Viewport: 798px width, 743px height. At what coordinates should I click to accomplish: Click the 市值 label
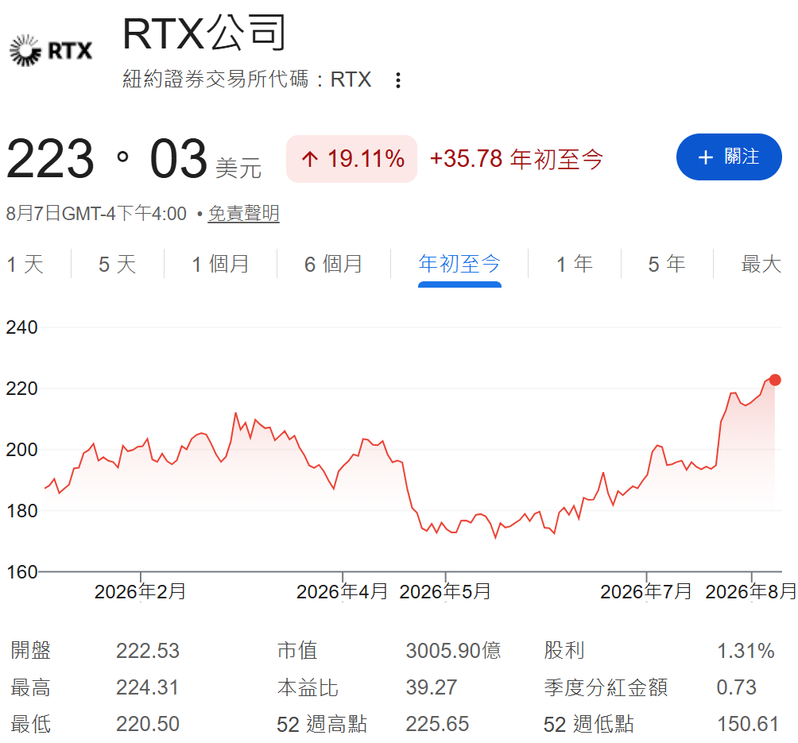[x=297, y=651]
